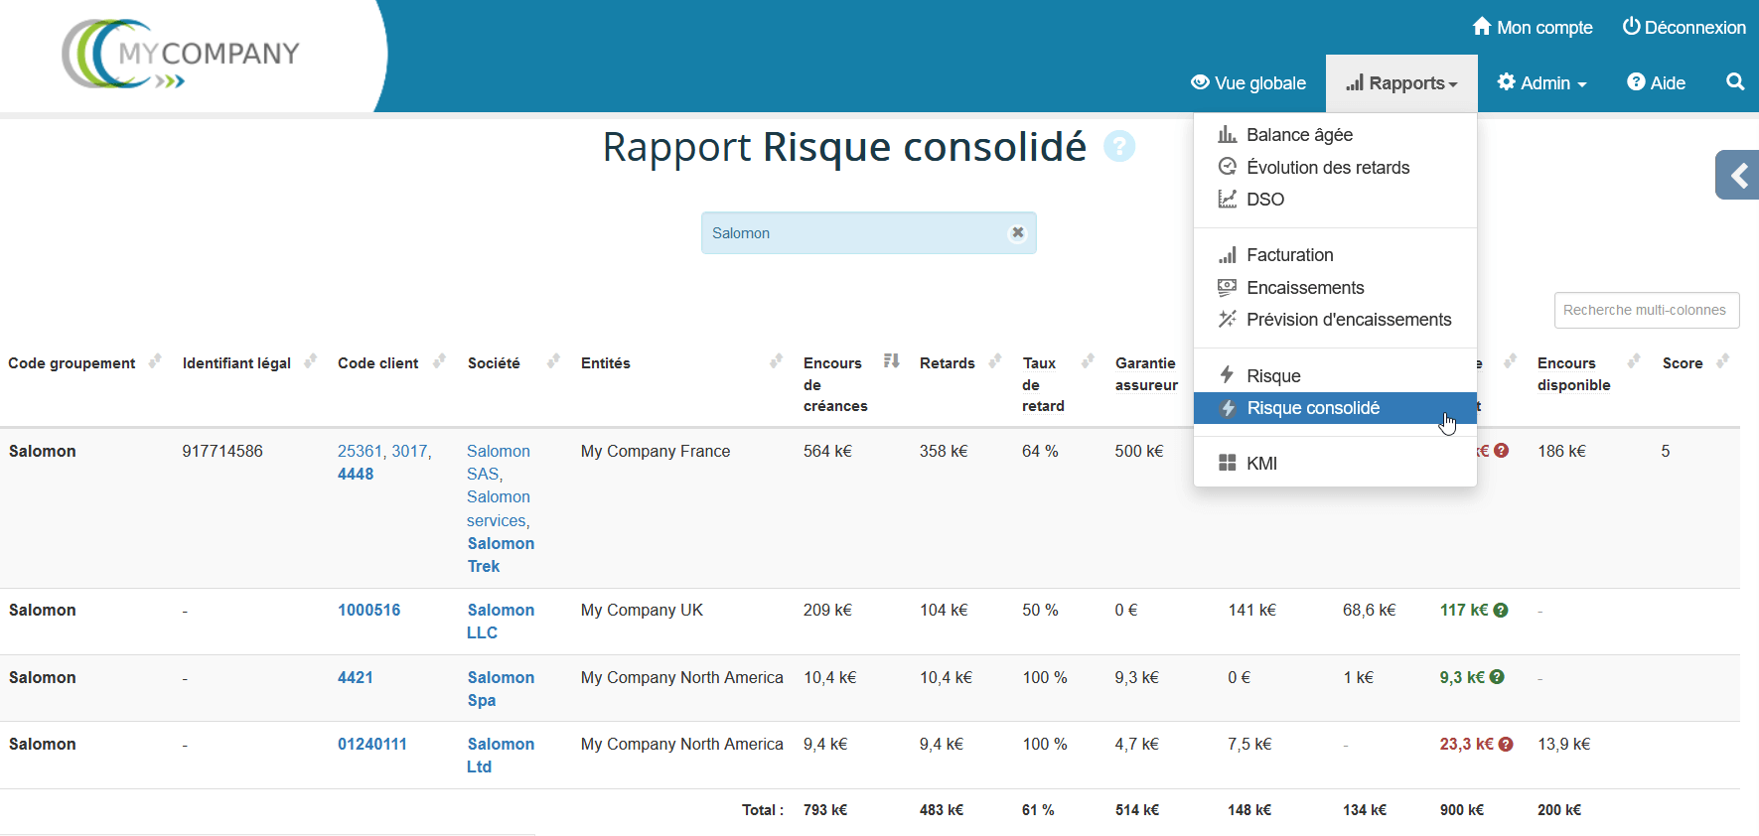The image size is (1759, 836).
Task: Click info icon next to 117 k€
Action: coord(1501,611)
